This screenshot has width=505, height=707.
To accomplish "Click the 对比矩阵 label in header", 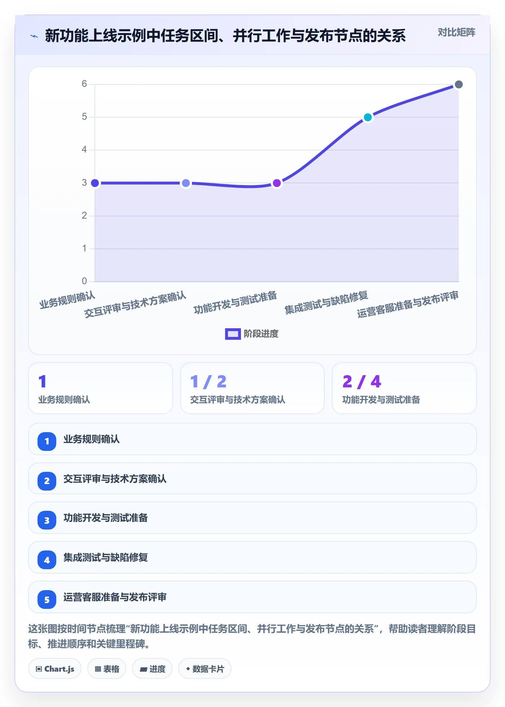I will (456, 32).
